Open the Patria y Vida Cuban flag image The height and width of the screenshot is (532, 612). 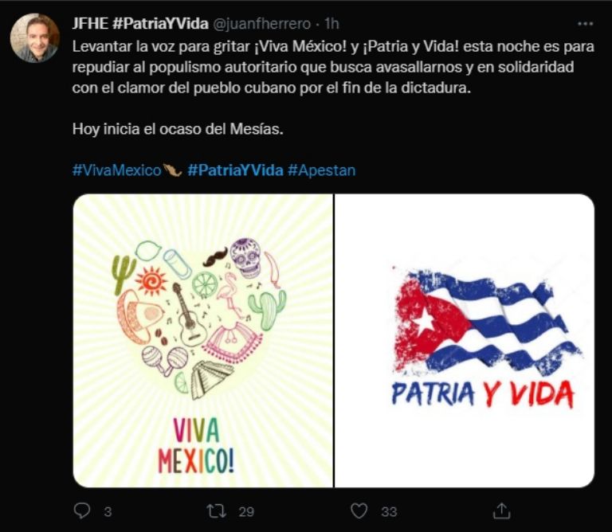465,341
